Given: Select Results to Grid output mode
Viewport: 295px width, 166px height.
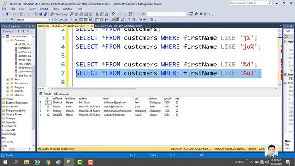Looking at the screenshot, I should pyautogui.click(x=118, y=19).
